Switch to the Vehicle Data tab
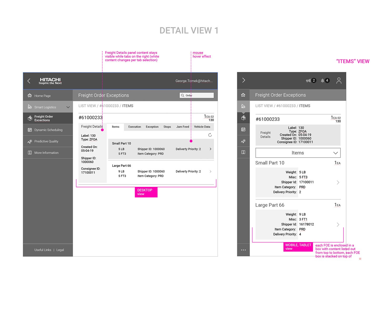The image size is (375, 311). tap(202, 127)
